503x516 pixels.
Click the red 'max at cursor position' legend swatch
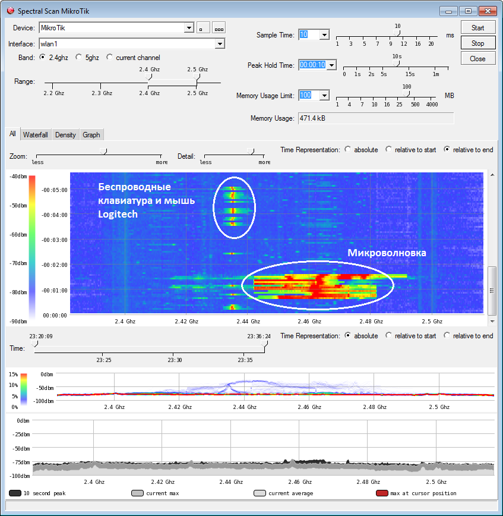(382, 493)
